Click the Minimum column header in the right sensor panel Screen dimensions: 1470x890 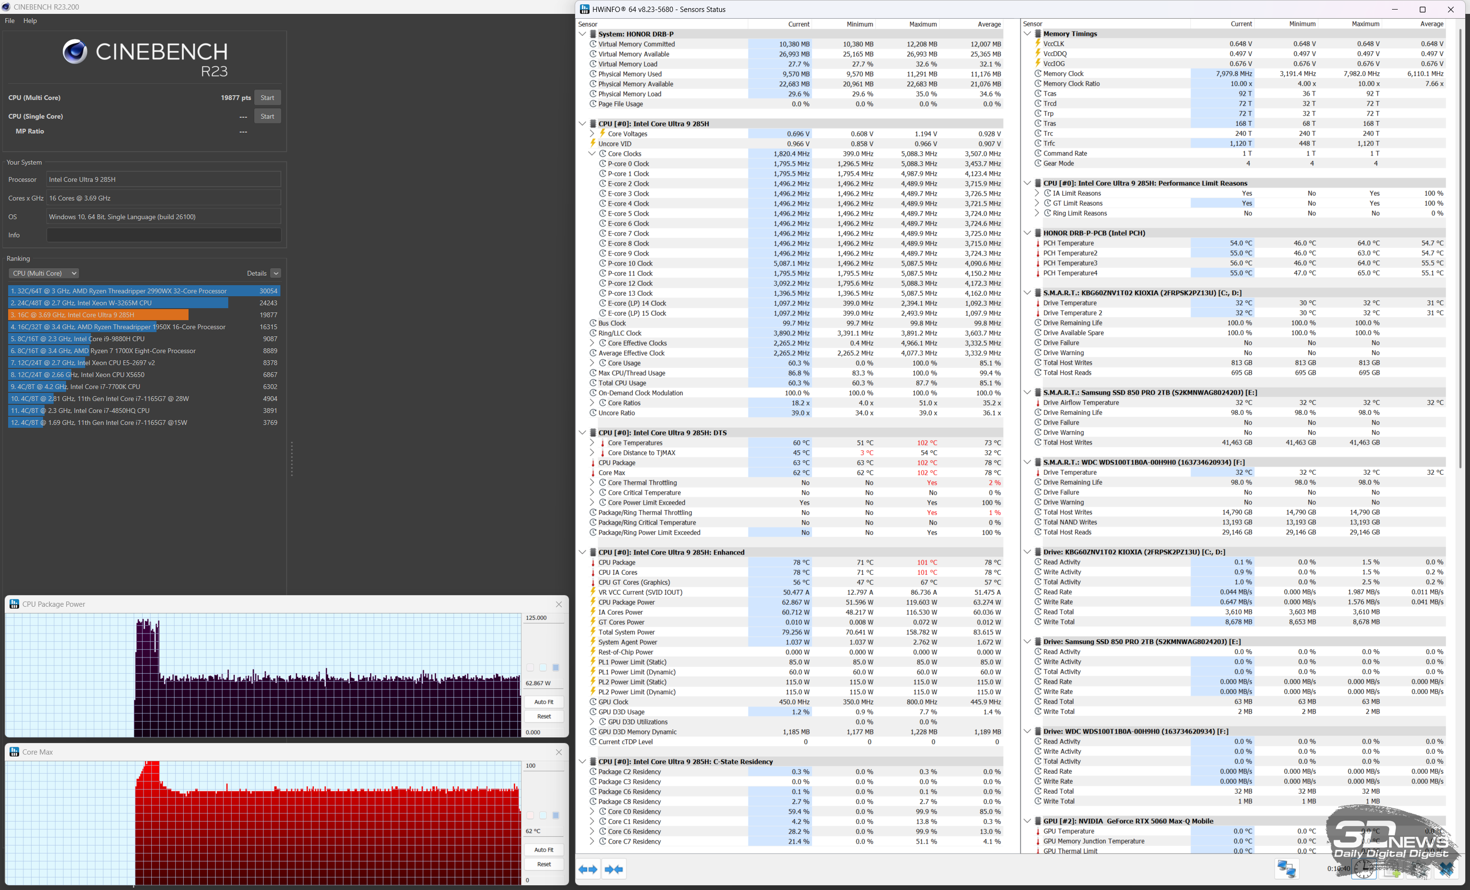click(1302, 24)
